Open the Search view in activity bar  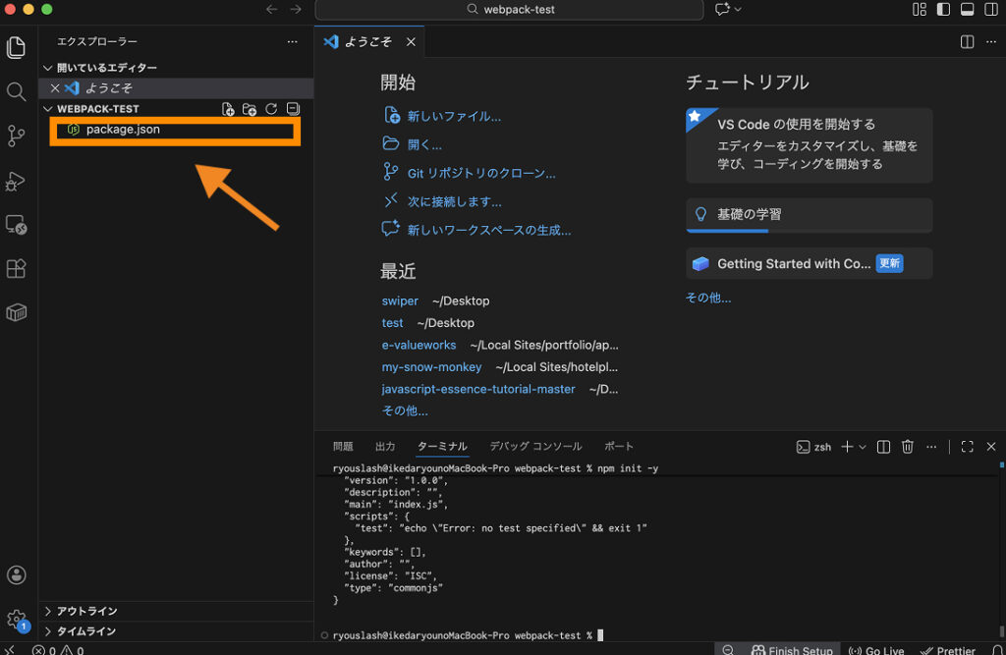(x=16, y=91)
